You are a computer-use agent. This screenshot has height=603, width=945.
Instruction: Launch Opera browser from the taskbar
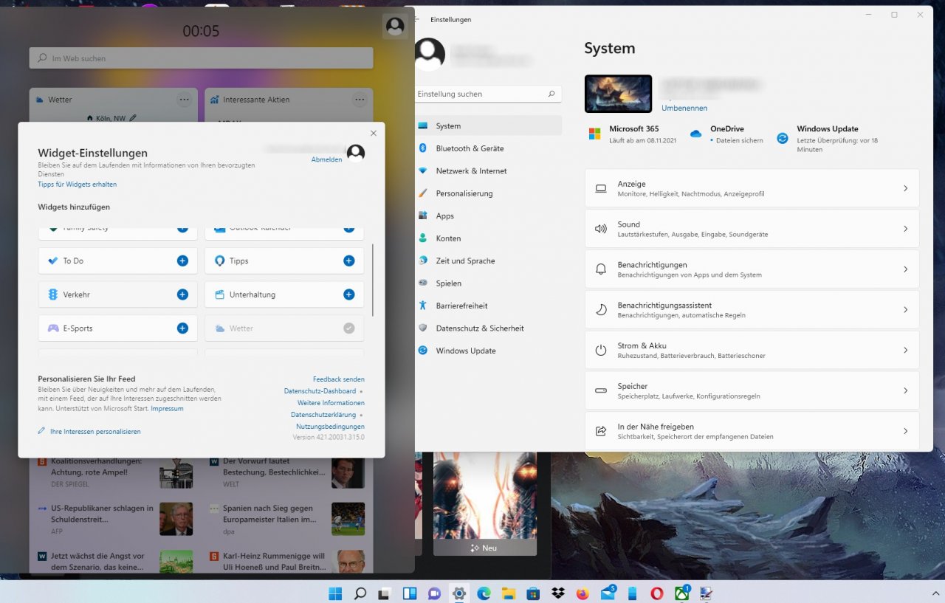pos(657,593)
